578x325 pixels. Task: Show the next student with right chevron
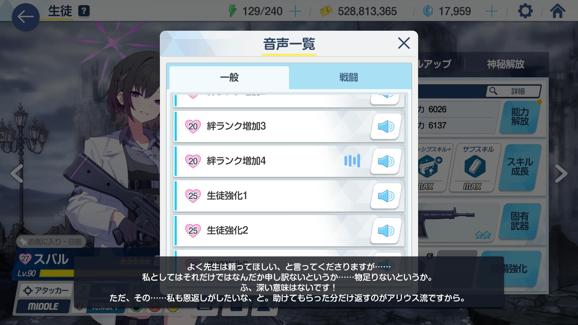[561, 174]
